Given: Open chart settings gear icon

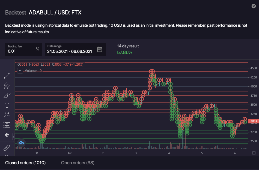Looking at the screenshot, I should (x=254, y=153).
